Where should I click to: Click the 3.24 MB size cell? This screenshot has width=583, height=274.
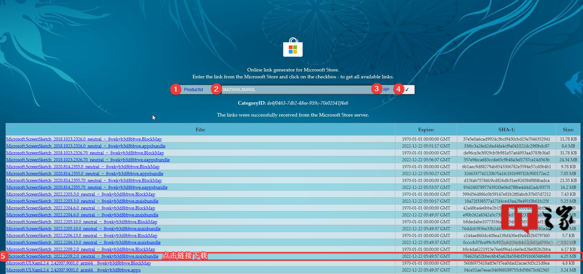click(568, 270)
